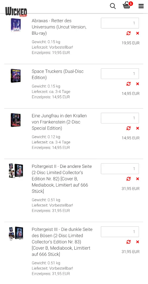Open Poltergeist II product title link

[62, 179]
